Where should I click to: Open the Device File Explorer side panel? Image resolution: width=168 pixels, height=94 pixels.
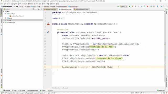(167, 81)
